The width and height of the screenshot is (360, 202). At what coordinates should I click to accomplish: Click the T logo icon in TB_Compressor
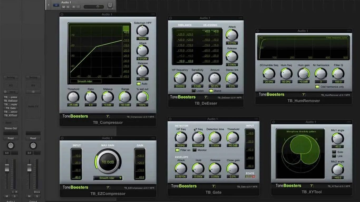108,116
